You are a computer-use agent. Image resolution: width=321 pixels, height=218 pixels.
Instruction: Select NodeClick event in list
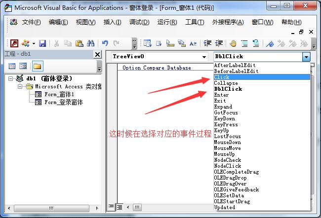pyautogui.click(x=262, y=166)
